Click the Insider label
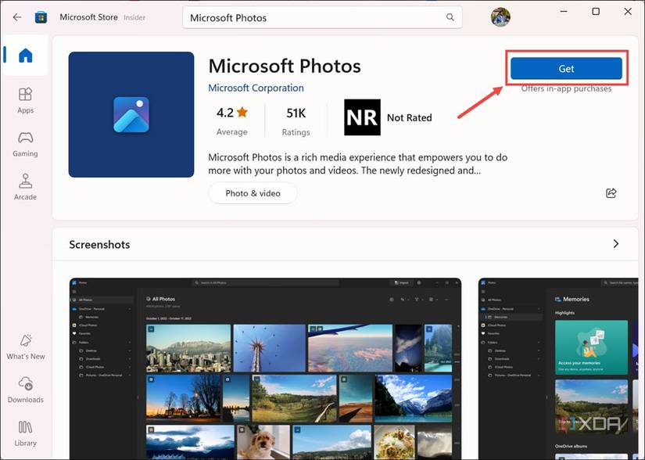Image resolution: width=645 pixels, height=460 pixels. pos(134,18)
